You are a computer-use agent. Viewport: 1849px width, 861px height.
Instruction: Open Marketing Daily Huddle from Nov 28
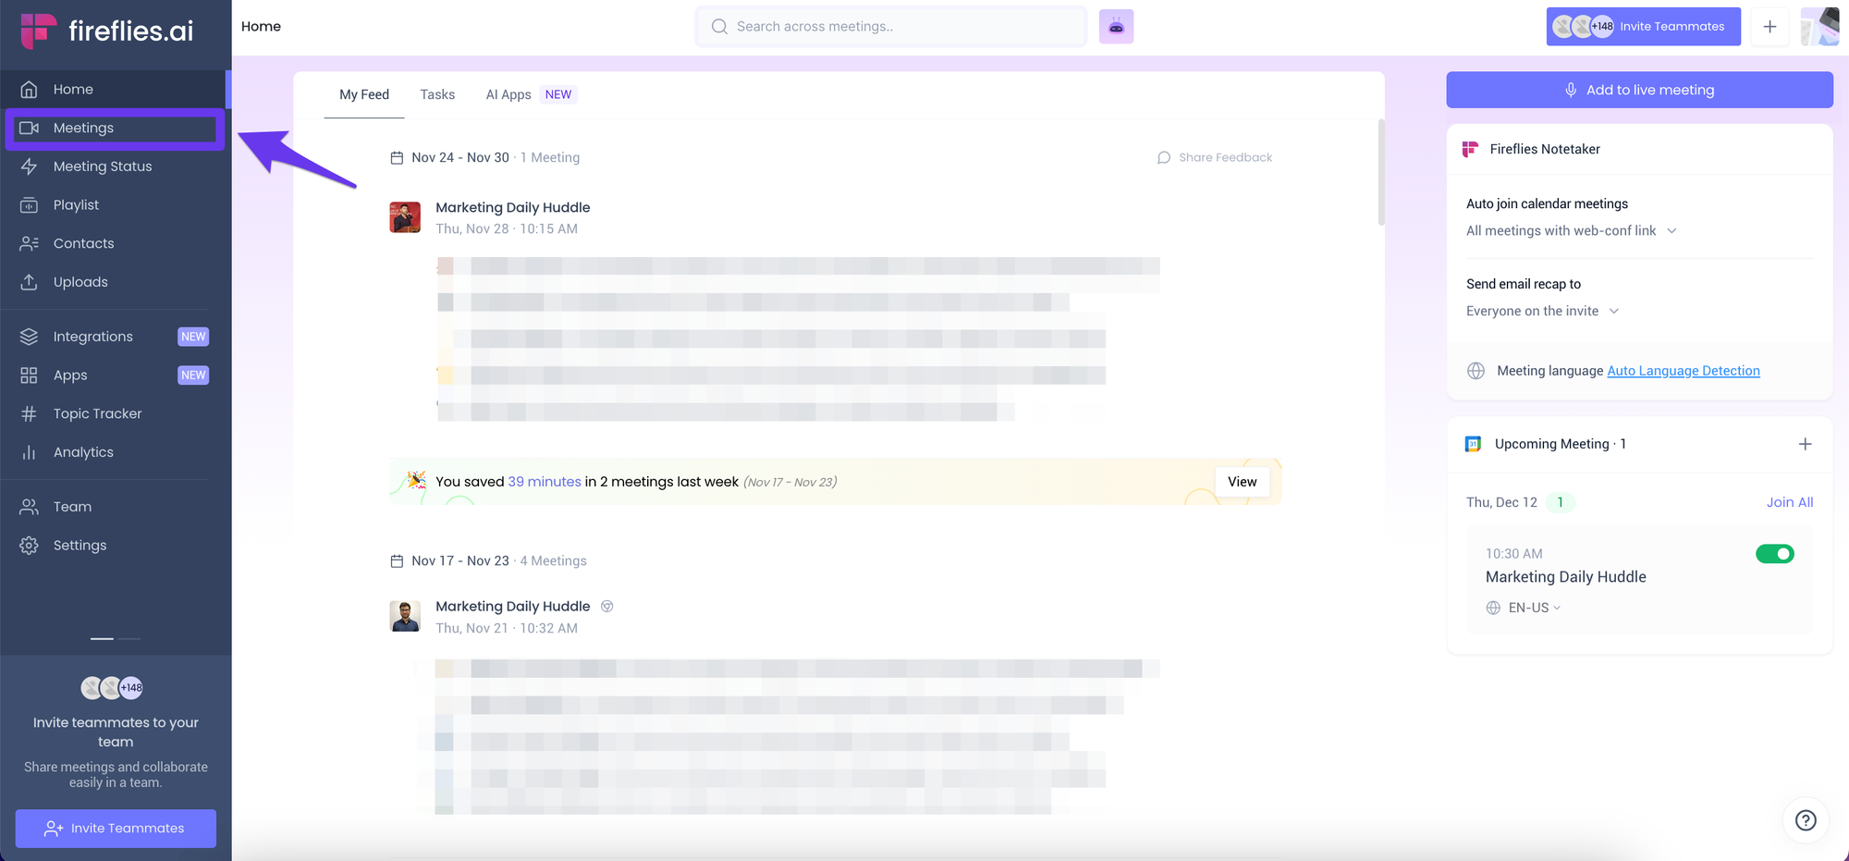point(513,208)
